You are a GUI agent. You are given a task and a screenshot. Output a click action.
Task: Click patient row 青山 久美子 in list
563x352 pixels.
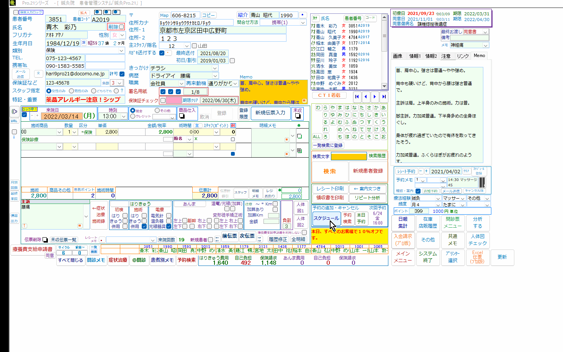(x=340, y=37)
